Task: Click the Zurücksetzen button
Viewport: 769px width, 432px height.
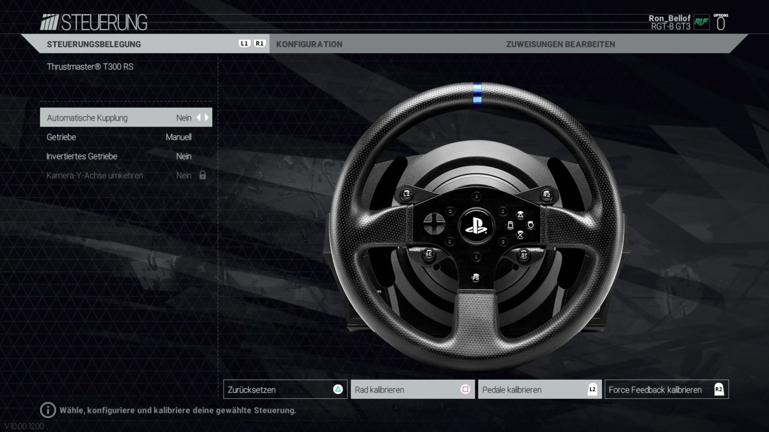Action: (x=285, y=389)
